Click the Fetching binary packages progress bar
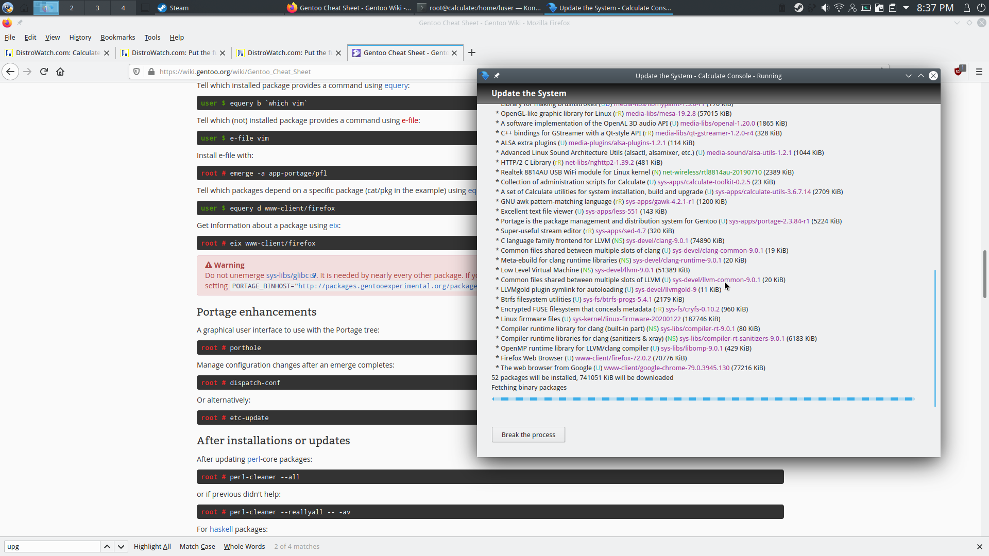The image size is (989, 556). pos(703,399)
